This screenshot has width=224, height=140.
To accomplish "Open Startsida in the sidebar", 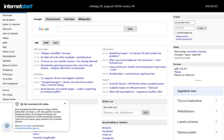I will [7, 15].
